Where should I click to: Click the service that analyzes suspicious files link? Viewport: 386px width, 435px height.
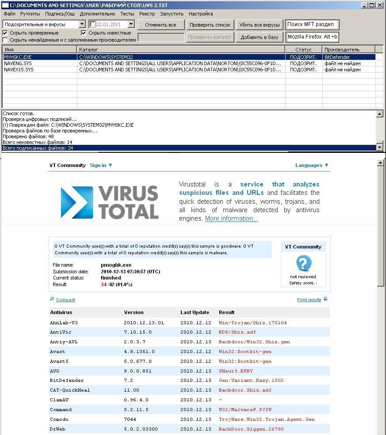(249, 188)
